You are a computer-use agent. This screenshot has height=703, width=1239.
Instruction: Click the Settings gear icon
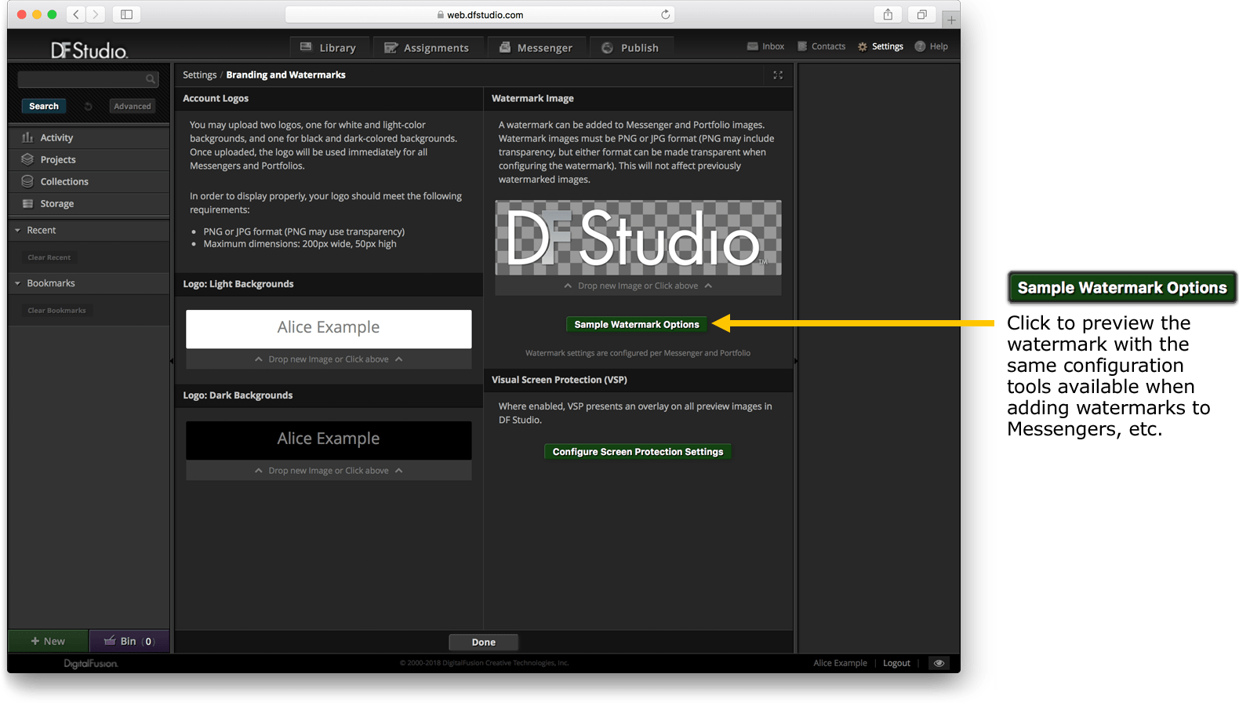pos(863,46)
